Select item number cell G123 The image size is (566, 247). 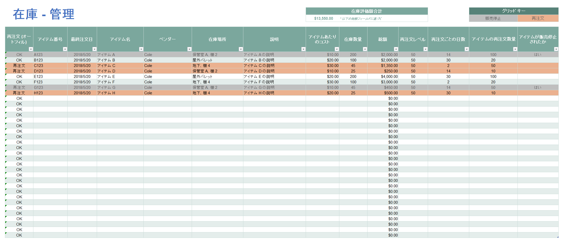[50, 88]
